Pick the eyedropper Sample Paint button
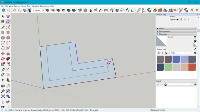This screenshot has height=112, width=200. coord(195,49)
